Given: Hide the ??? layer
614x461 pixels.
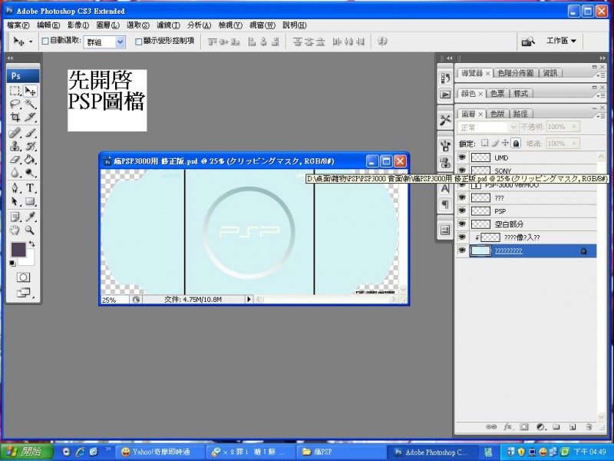Looking at the screenshot, I should coord(462,197).
